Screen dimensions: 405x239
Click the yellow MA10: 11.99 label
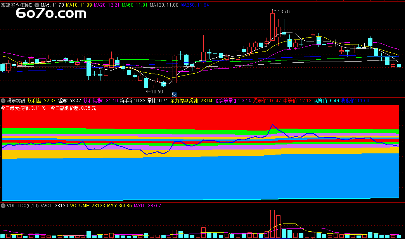[79, 5]
